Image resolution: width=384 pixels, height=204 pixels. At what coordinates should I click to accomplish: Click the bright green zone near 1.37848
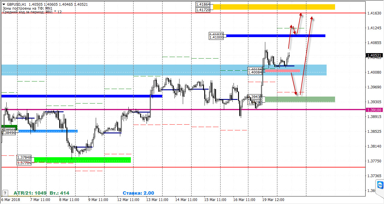82,160
